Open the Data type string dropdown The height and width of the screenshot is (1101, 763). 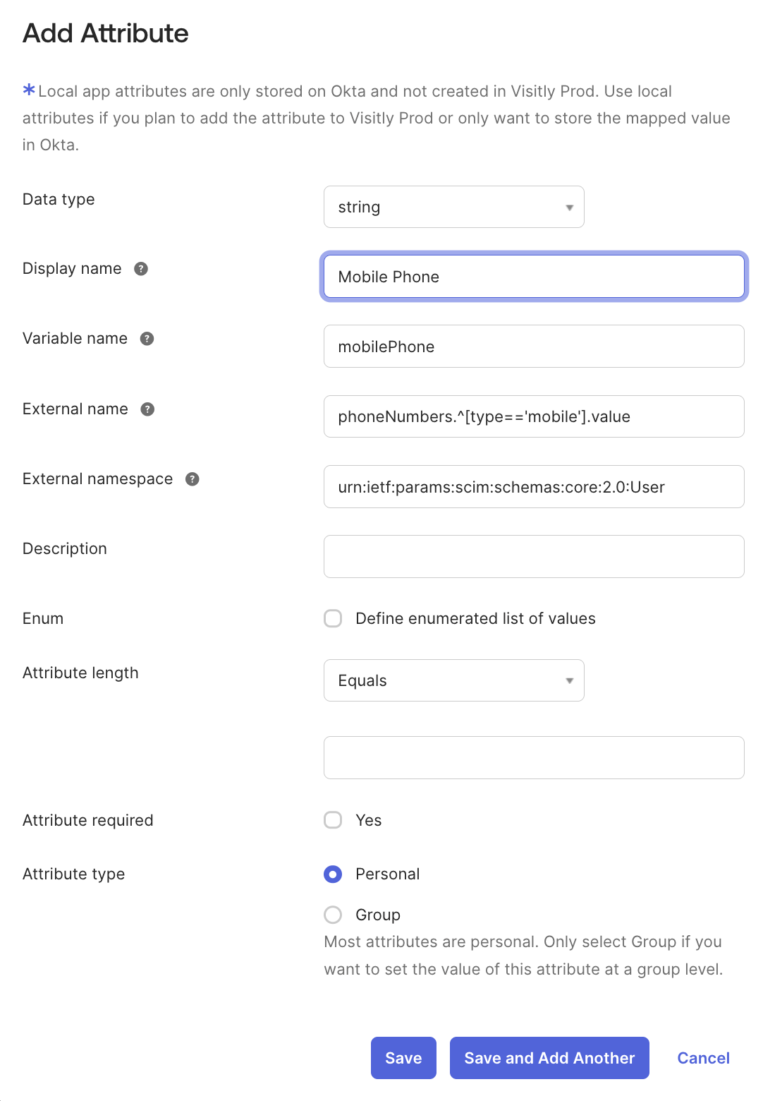coord(453,207)
